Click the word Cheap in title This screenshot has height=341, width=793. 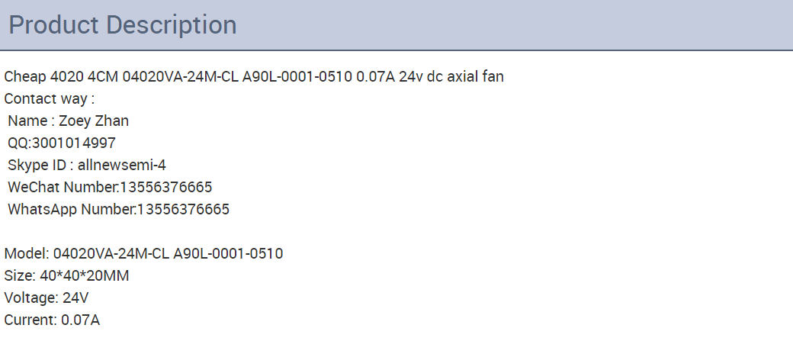[25, 77]
